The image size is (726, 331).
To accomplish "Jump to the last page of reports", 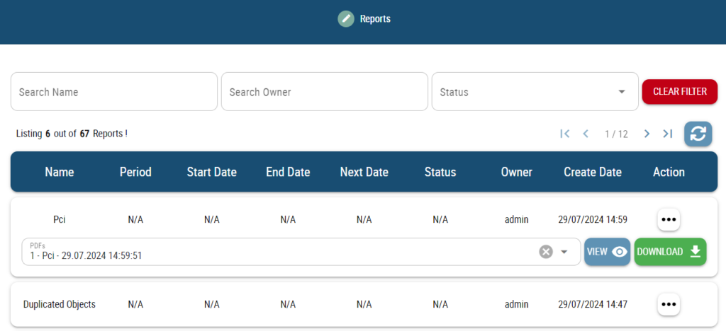I will (667, 134).
